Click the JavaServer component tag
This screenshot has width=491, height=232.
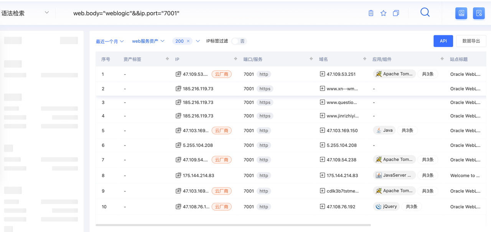point(394,175)
